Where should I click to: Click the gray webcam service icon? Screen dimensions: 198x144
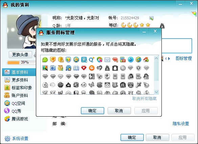[x=107, y=76]
